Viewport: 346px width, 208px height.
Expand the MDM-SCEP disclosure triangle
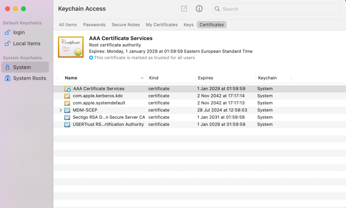tap(61, 110)
